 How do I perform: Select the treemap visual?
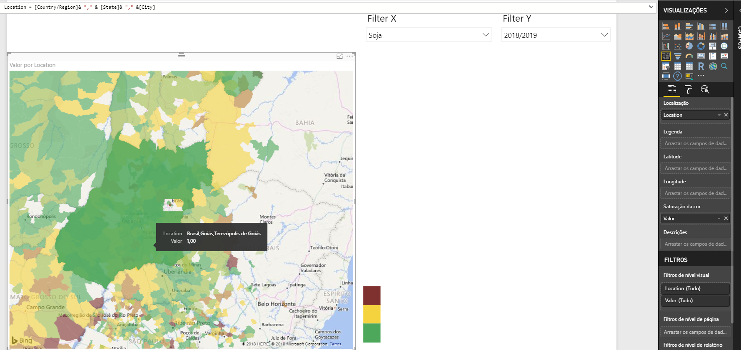(x=713, y=46)
